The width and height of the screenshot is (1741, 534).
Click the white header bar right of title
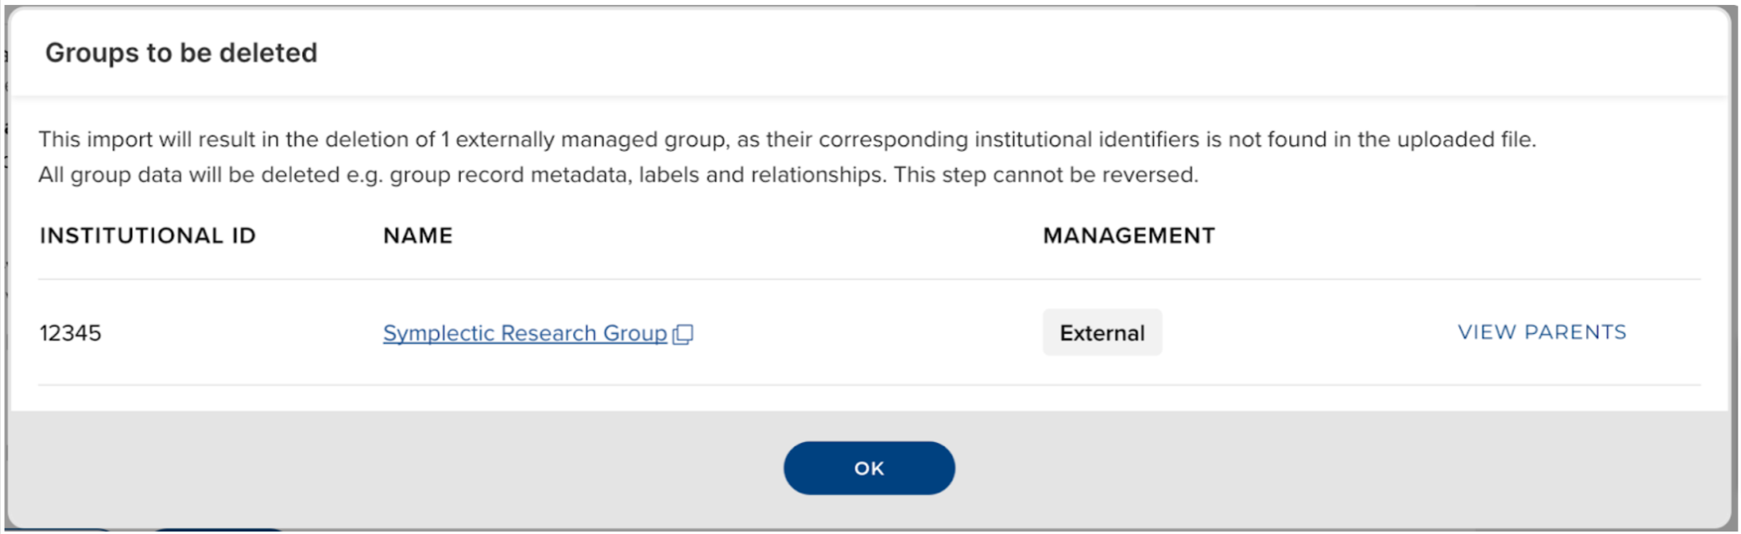(x=1014, y=53)
